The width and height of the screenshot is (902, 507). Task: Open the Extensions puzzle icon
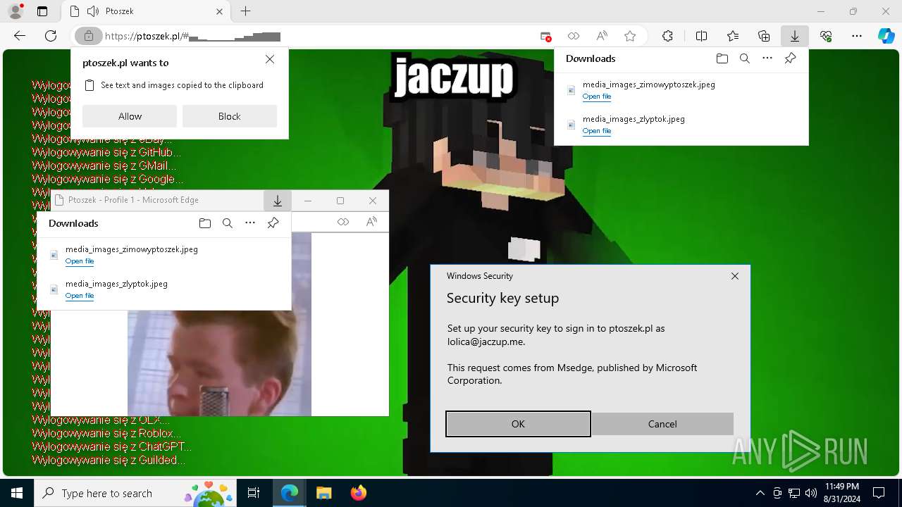[x=667, y=36]
